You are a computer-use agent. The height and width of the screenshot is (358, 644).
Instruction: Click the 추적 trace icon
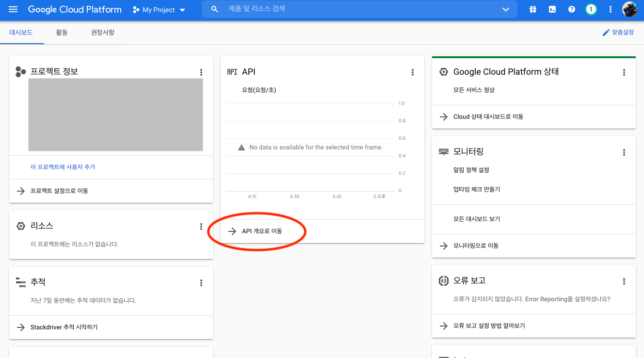click(x=20, y=282)
